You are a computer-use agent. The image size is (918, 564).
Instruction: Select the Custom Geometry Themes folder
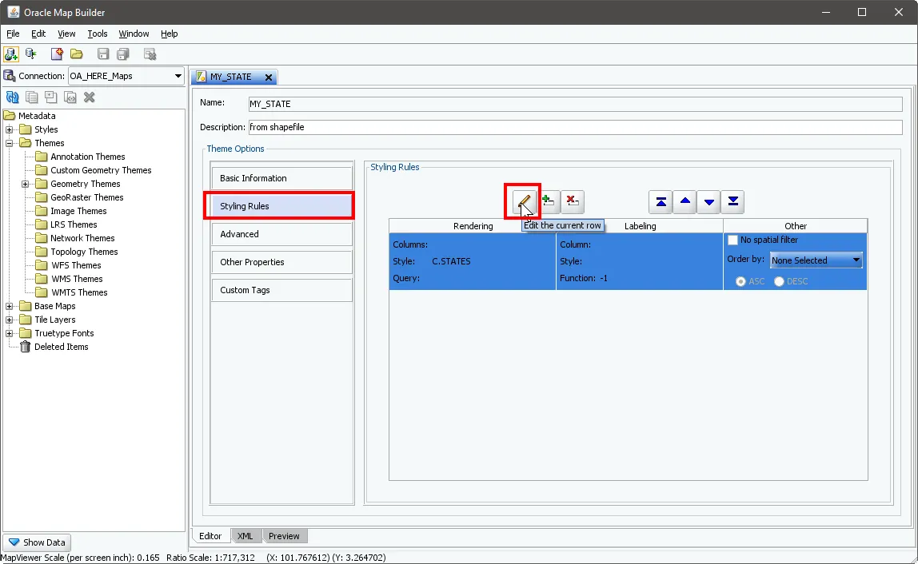click(93, 170)
